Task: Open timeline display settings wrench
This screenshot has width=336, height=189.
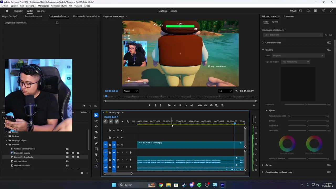Action: [128, 122]
